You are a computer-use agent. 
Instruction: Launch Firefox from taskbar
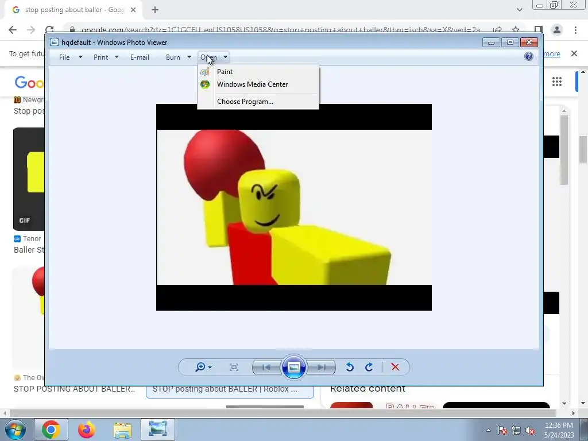click(87, 430)
